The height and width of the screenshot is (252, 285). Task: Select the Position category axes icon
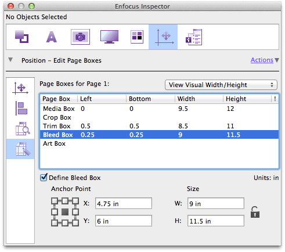tap(163, 37)
